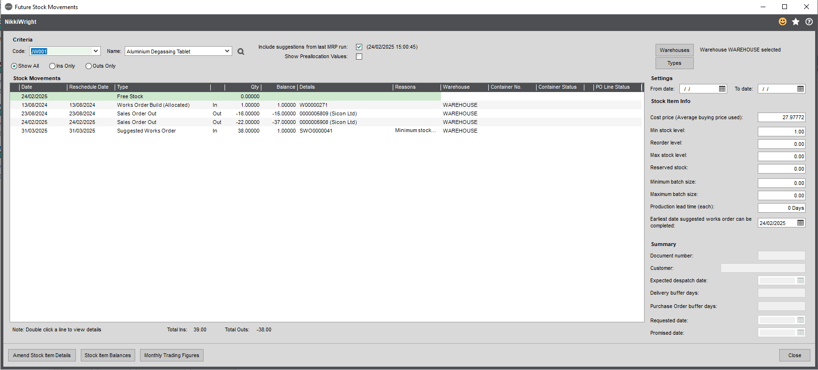818x370 pixels.
Task: Select the Ins Only radio button
Action: coord(52,66)
